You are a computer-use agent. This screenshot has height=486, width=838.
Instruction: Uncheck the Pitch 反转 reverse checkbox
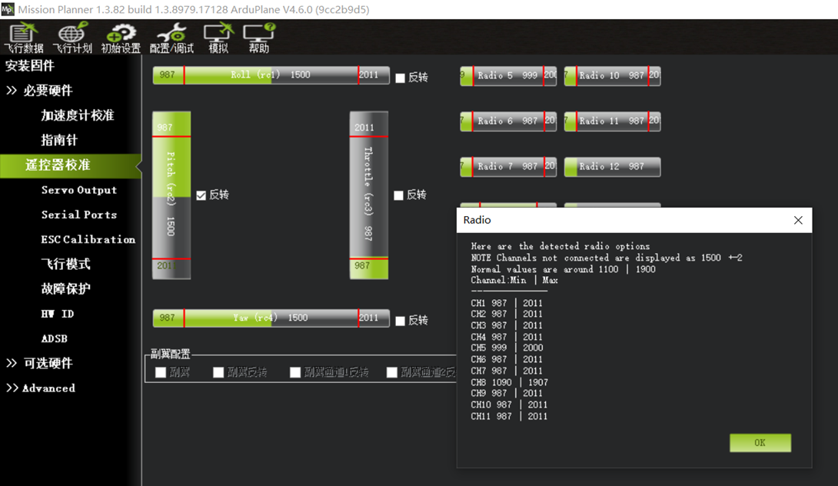201,195
